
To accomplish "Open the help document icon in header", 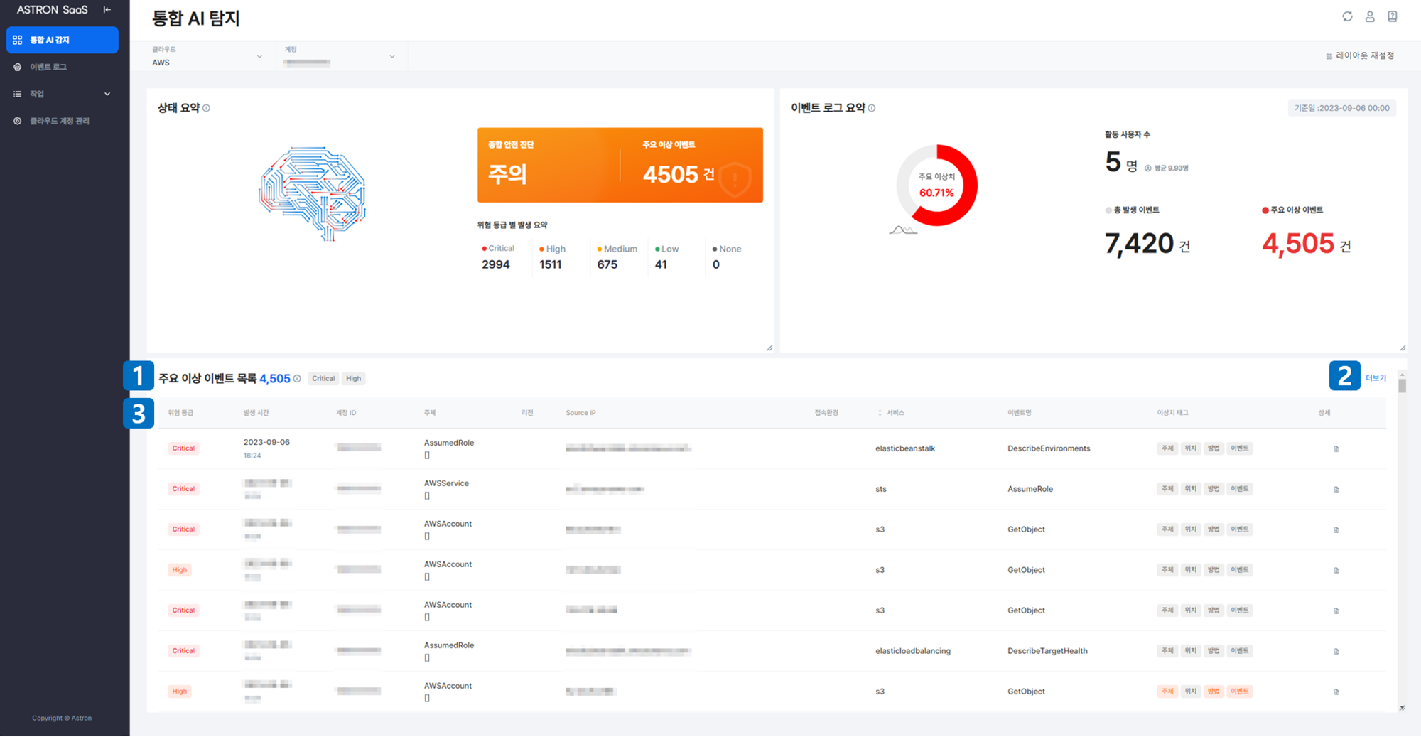I will tap(1393, 16).
